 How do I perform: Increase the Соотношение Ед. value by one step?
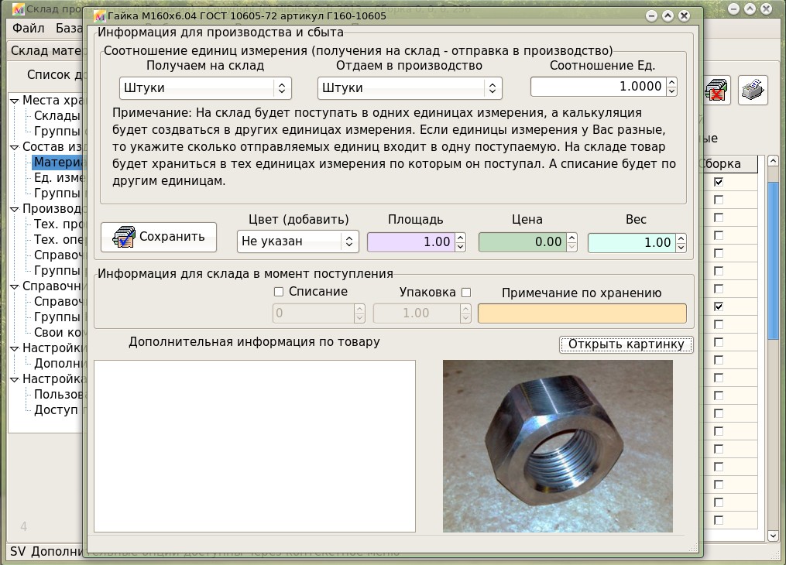[x=671, y=82]
